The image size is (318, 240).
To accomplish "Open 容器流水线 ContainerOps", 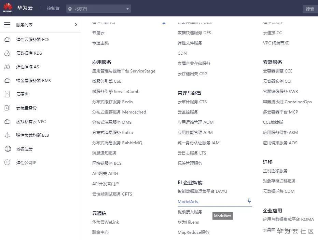I will tap(287, 102).
